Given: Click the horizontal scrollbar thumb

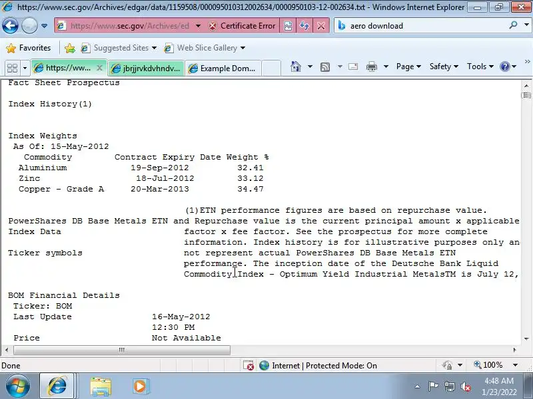Looking at the screenshot, I should (122, 350).
